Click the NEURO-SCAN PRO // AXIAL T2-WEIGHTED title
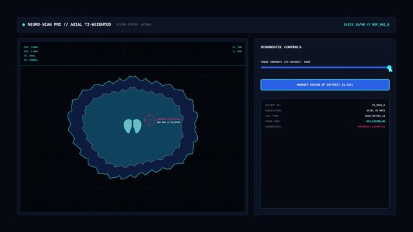This screenshot has height=232, width=413. (70, 24)
